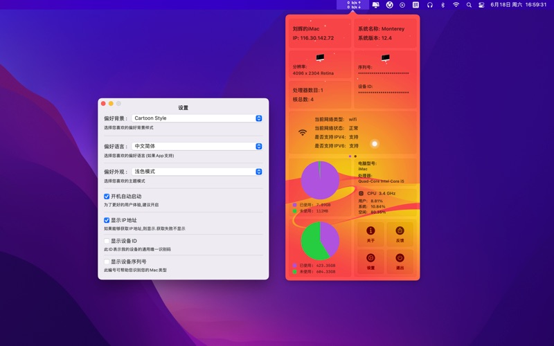
Task: Disable the 开机自动启动 checkbox
Action: (x=107, y=197)
